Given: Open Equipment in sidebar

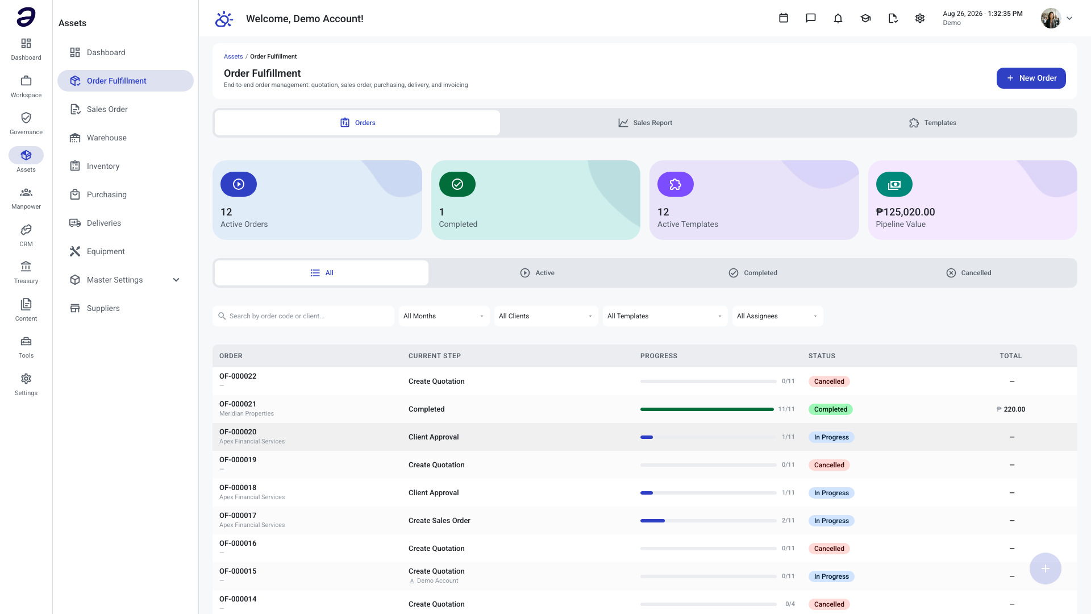Looking at the screenshot, I should click(x=126, y=251).
